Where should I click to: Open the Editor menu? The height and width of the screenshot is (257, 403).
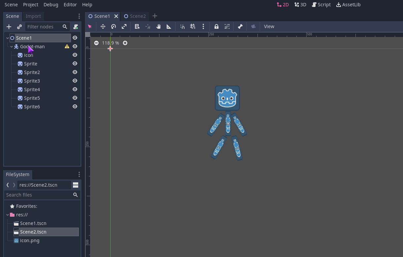(x=70, y=5)
